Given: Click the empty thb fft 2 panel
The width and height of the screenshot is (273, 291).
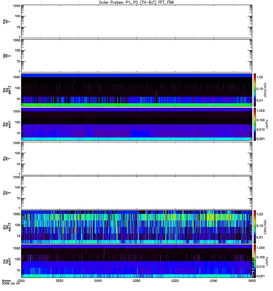Looking at the screenshot, I should click(x=136, y=56).
